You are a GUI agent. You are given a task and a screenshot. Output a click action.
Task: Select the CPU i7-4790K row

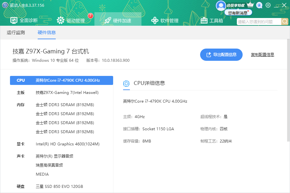click(x=62, y=80)
